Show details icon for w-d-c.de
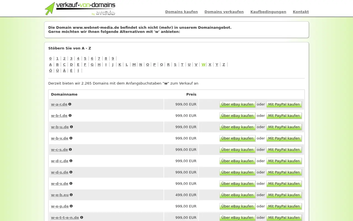353x221 pixels. click(x=71, y=161)
